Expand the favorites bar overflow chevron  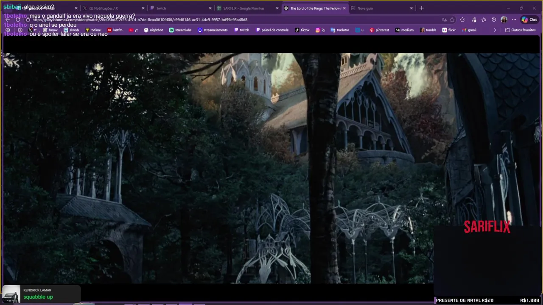coord(495,30)
